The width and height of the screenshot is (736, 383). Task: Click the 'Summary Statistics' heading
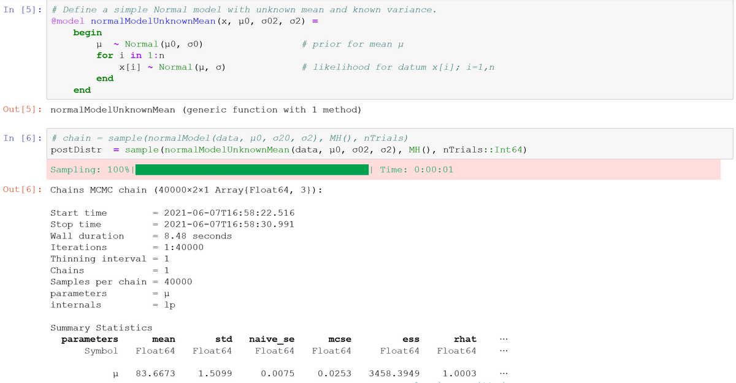[101, 328]
